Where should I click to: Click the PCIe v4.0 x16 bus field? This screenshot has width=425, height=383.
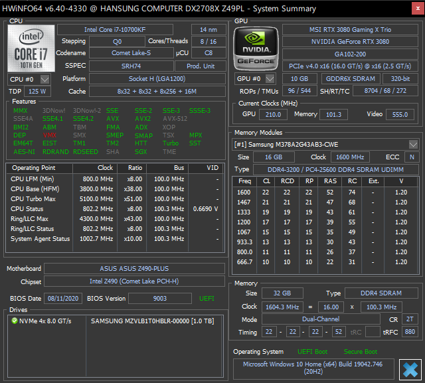(350, 66)
